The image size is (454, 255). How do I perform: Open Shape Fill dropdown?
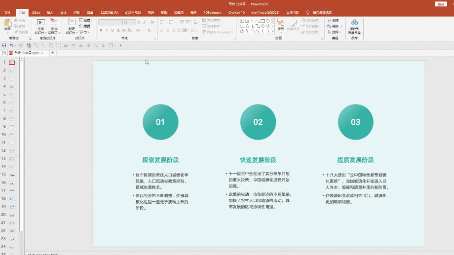click(x=311, y=20)
